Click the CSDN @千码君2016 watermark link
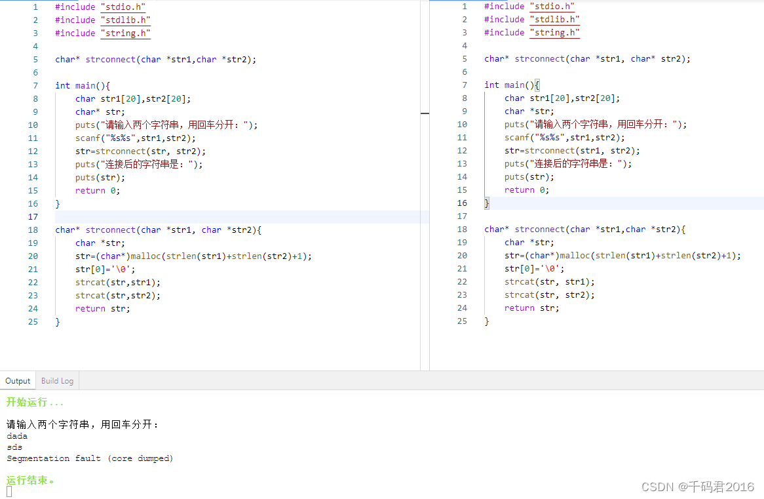The width and height of the screenshot is (764, 499). click(x=697, y=487)
